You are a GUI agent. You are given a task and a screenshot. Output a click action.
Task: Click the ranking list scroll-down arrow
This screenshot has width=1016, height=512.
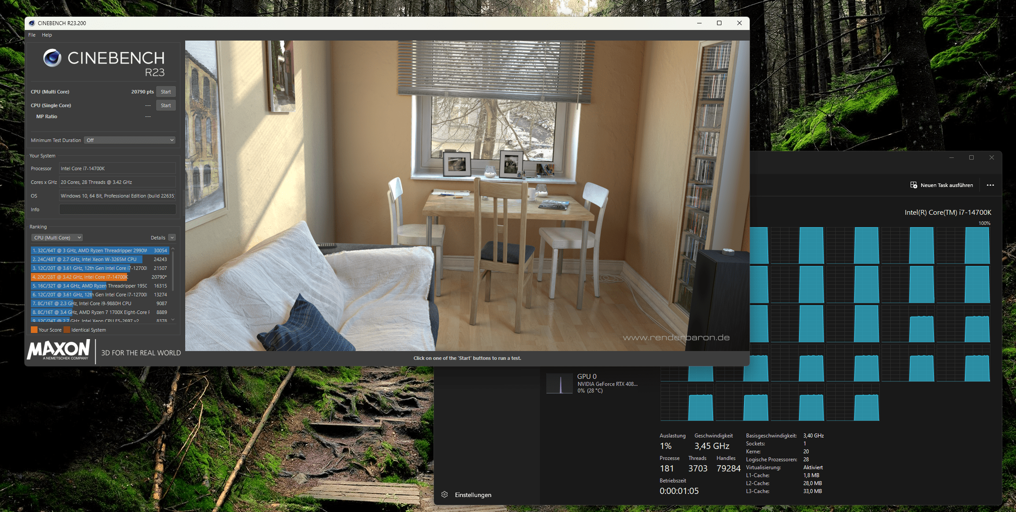(173, 320)
